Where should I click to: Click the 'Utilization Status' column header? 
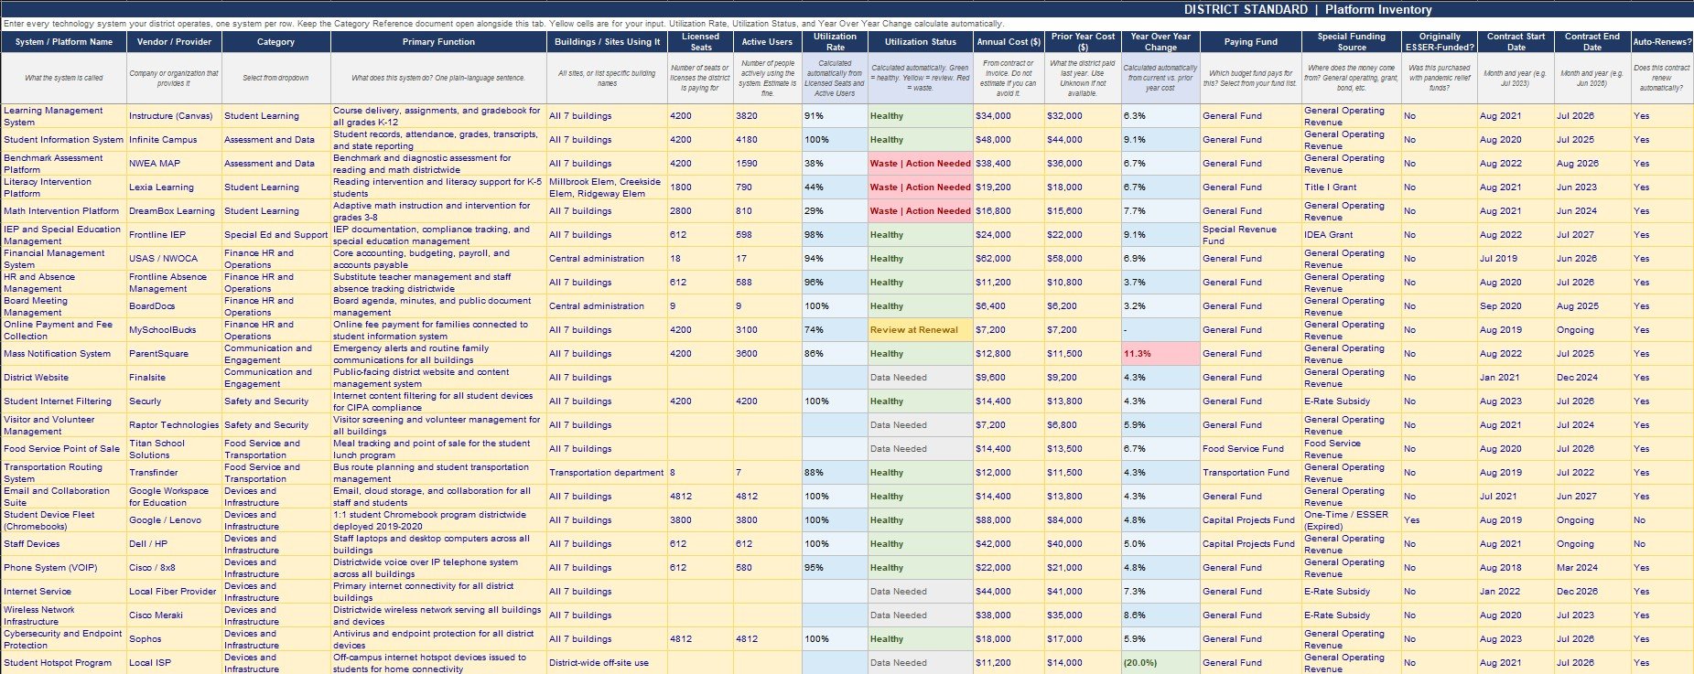click(x=920, y=42)
